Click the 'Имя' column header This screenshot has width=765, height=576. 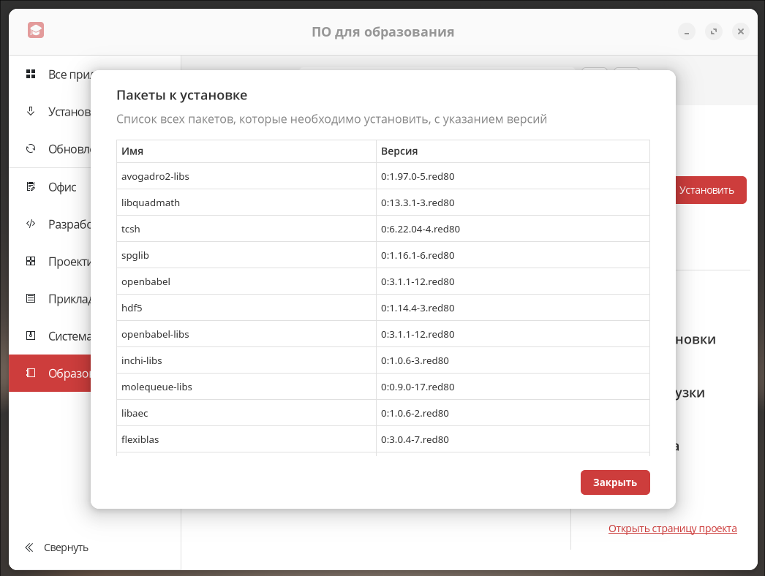246,151
